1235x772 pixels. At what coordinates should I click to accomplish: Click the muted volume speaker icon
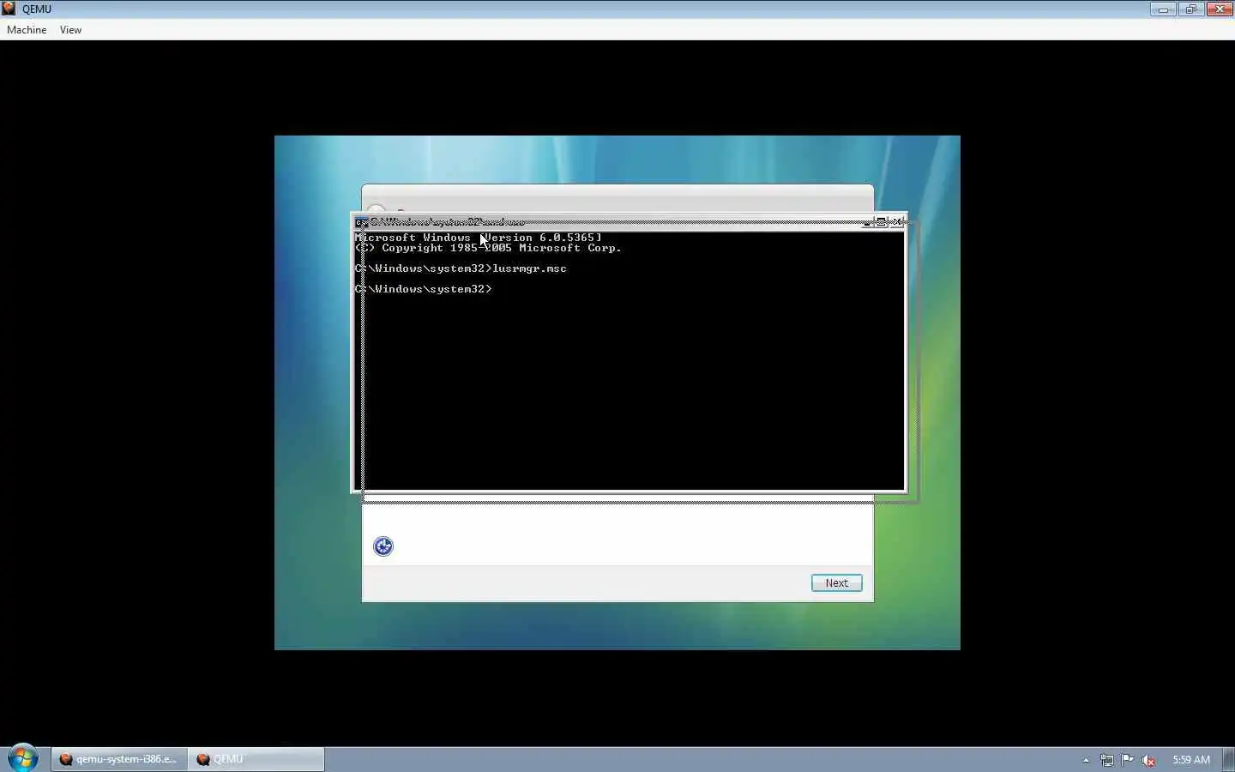pos(1149,760)
